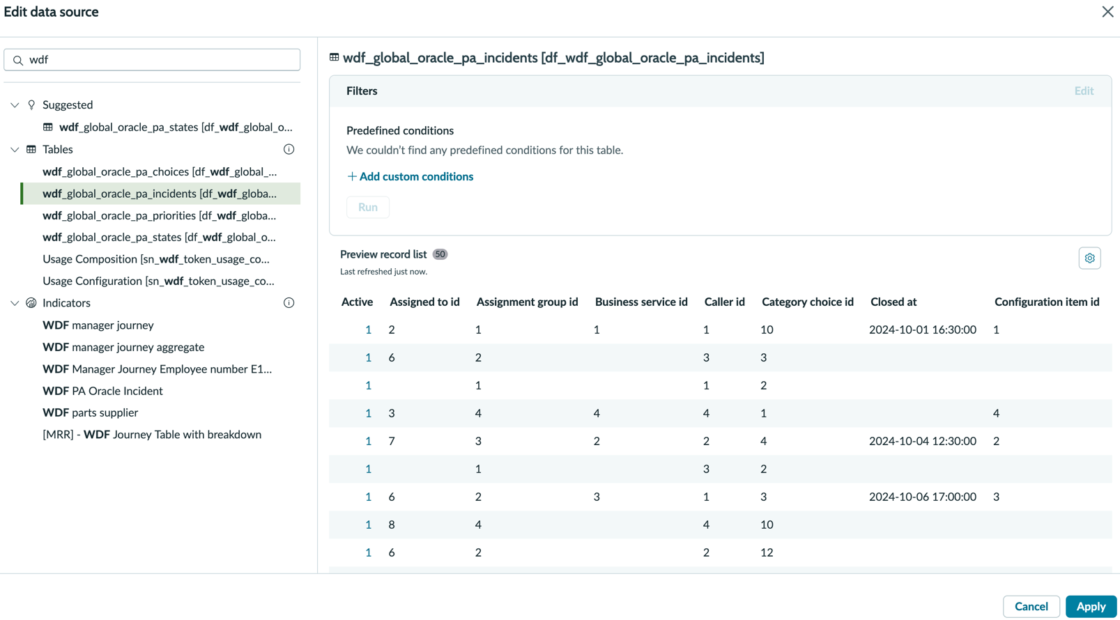Click closed date 2024-10-06 17:00:00
The height and width of the screenshot is (620, 1120).
tap(922, 497)
